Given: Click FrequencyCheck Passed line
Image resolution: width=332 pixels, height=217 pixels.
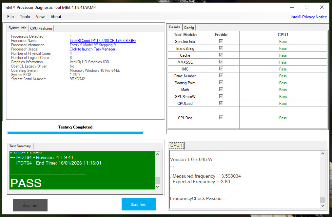Looking at the screenshot, I should pyautogui.click(x=198, y=198).
